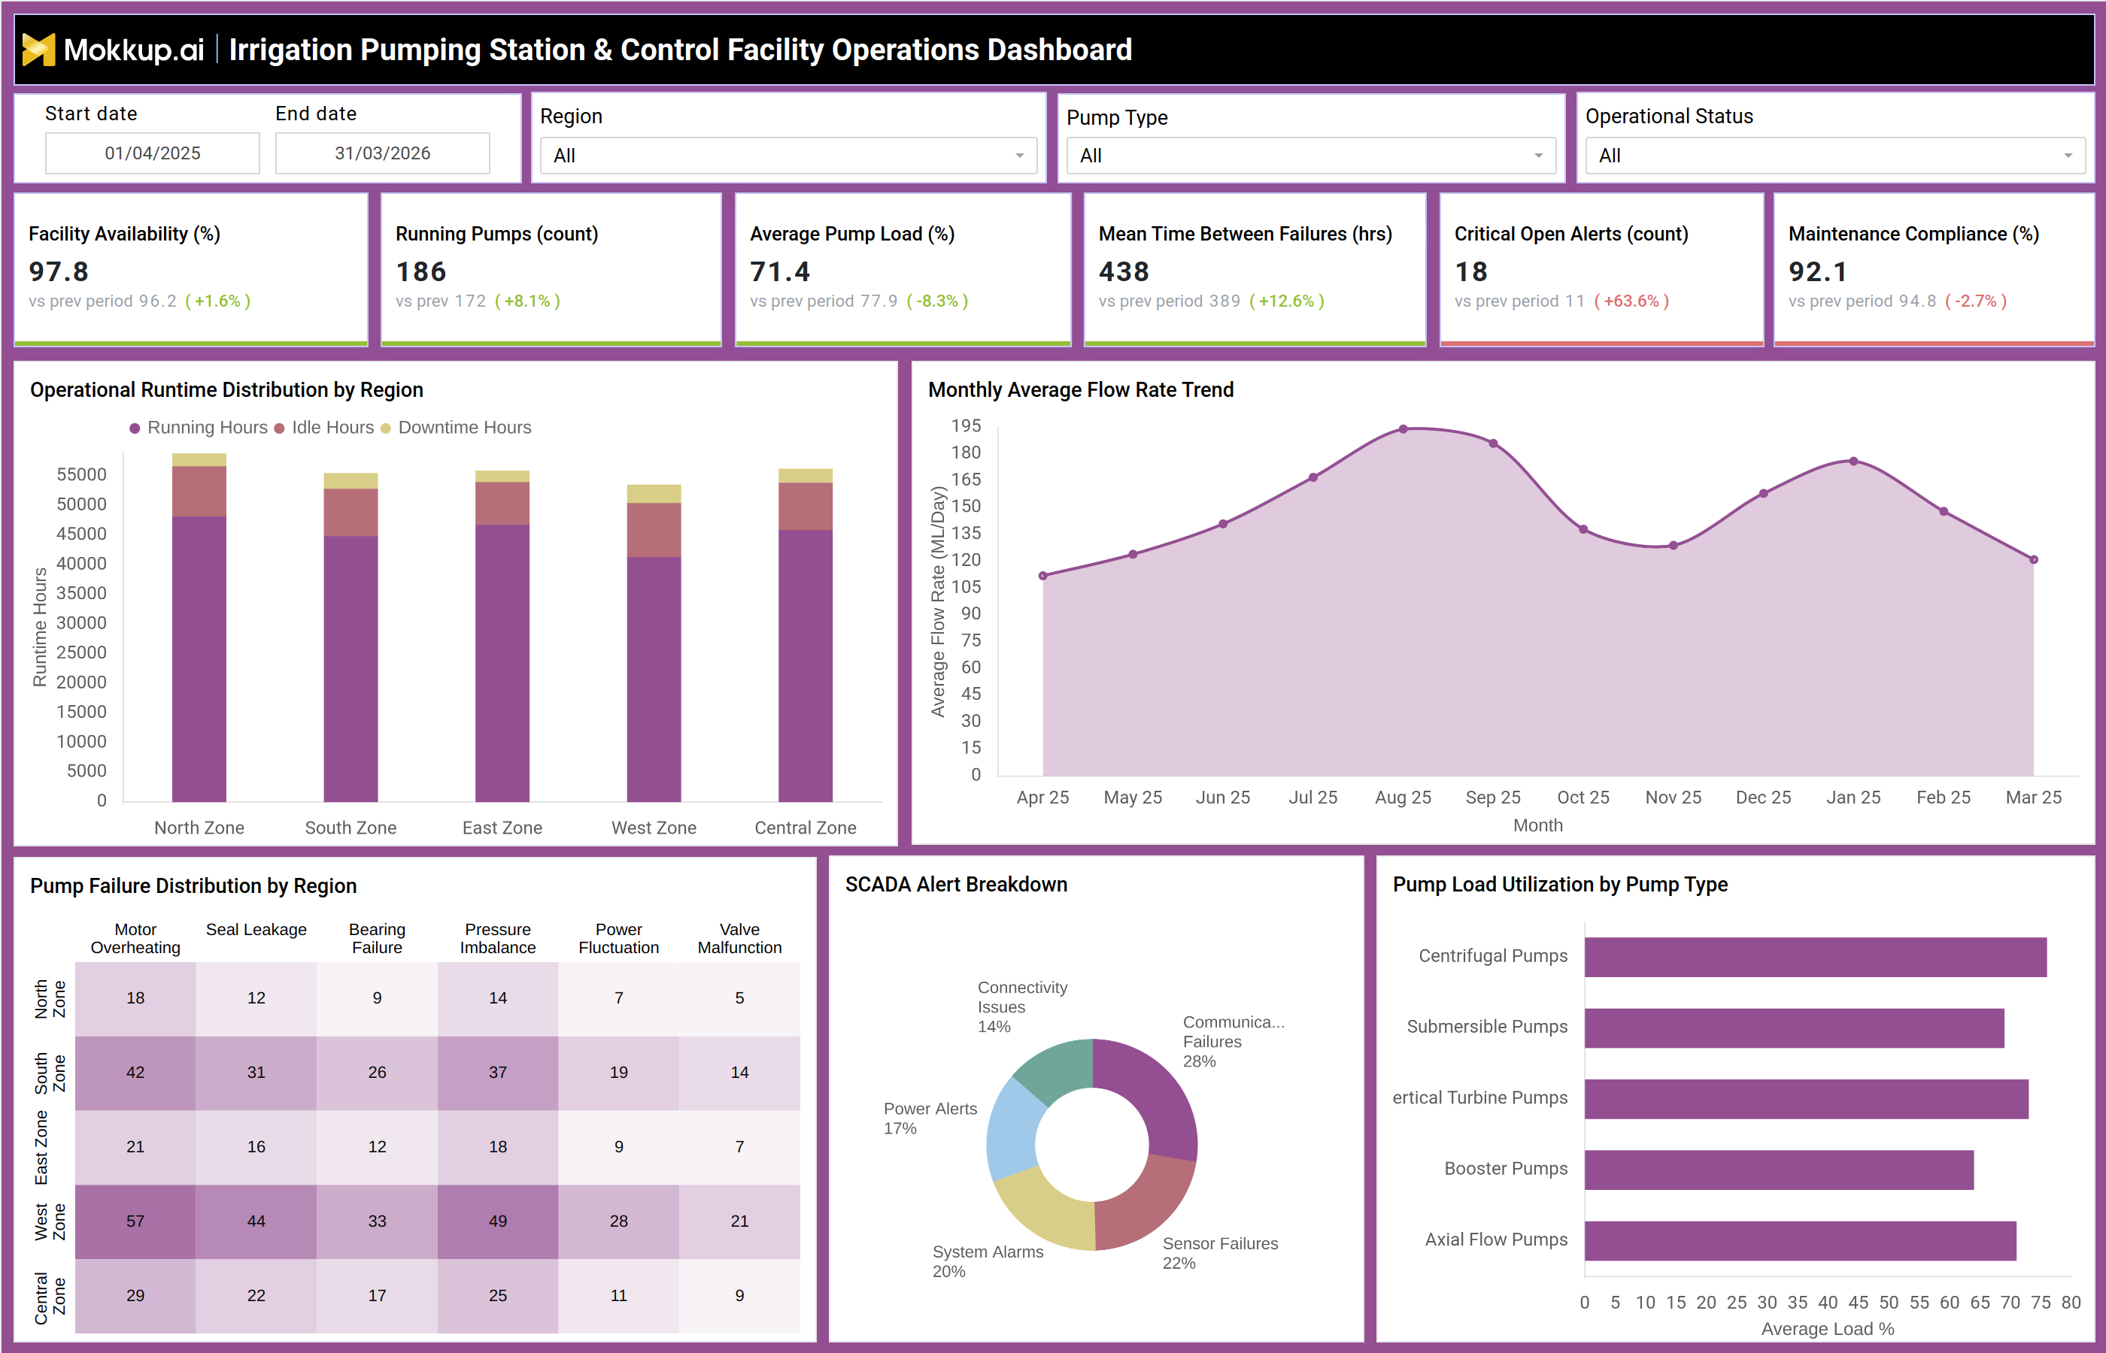This screenshot has height=1353, width=2106.
Task: Select the Facility Availability KPI card
Action: pos(191,269)
